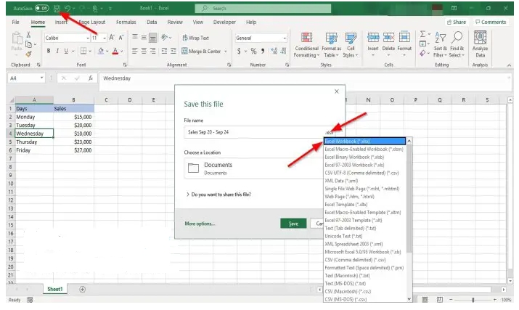Open Format as Table menu
The width and height of the screenshot is (519, 310).
click(x=331, y=45)
